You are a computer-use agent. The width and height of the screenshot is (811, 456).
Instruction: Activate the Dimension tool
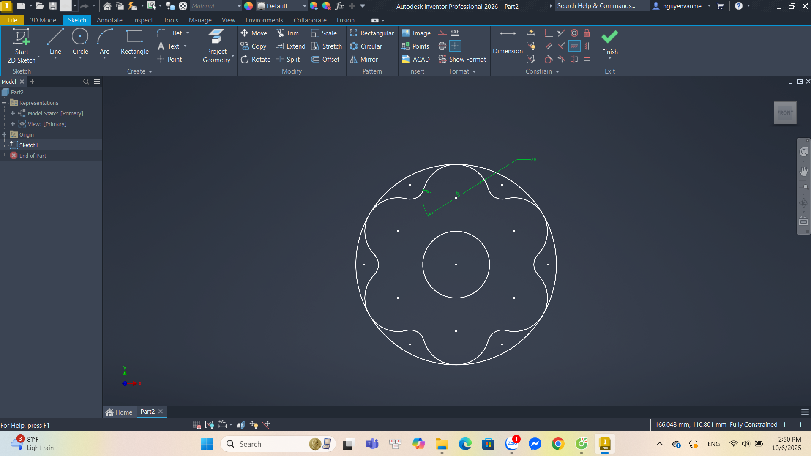pos(507,42)
